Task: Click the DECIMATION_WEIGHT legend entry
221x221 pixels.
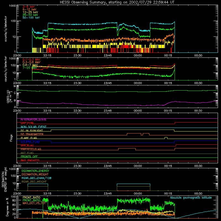Action: click(x=35, y=175)
